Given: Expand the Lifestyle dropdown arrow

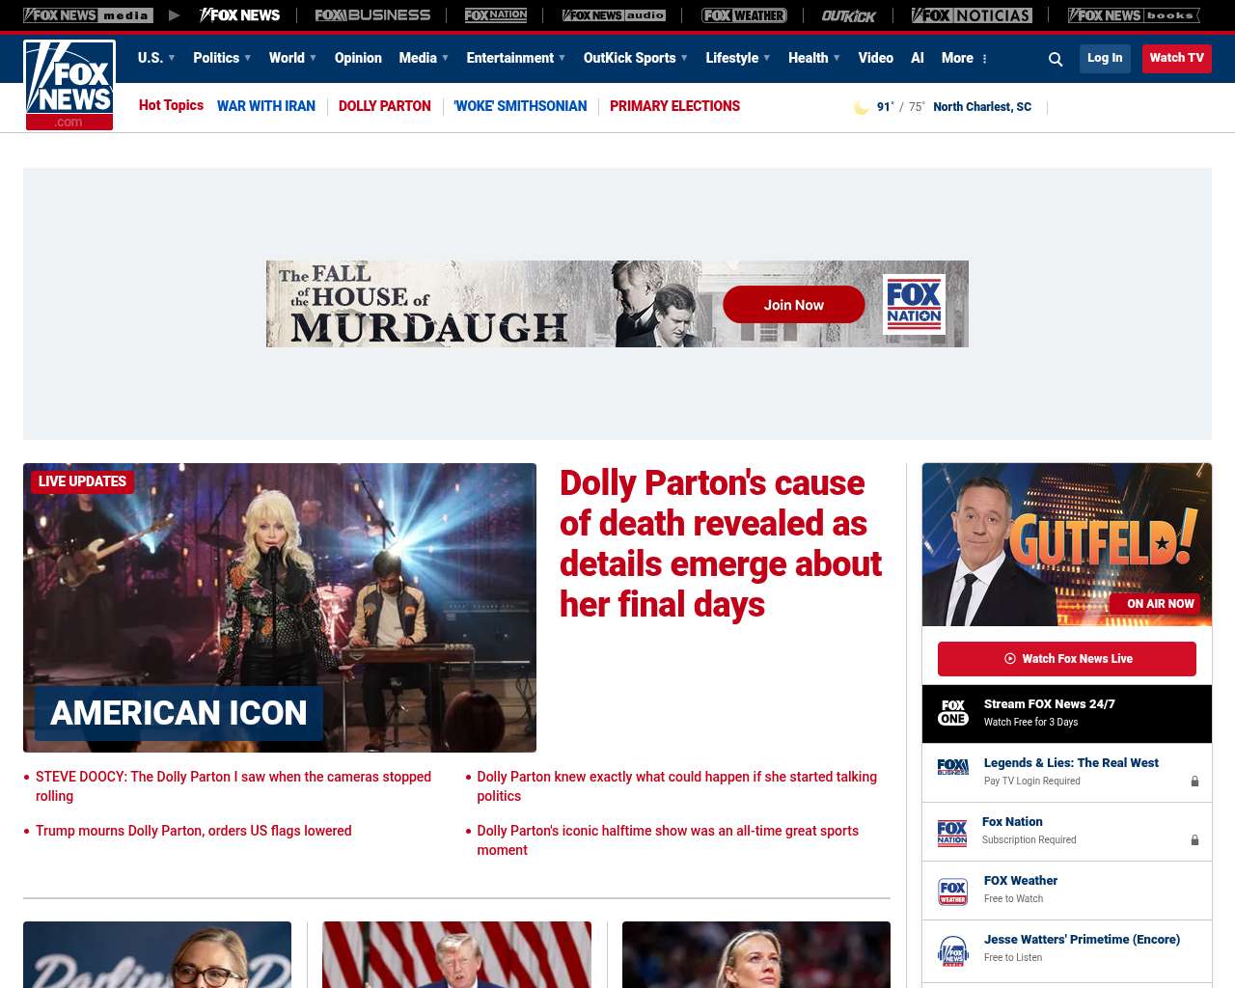Looking at the screenshot, I should coord(767,58).
